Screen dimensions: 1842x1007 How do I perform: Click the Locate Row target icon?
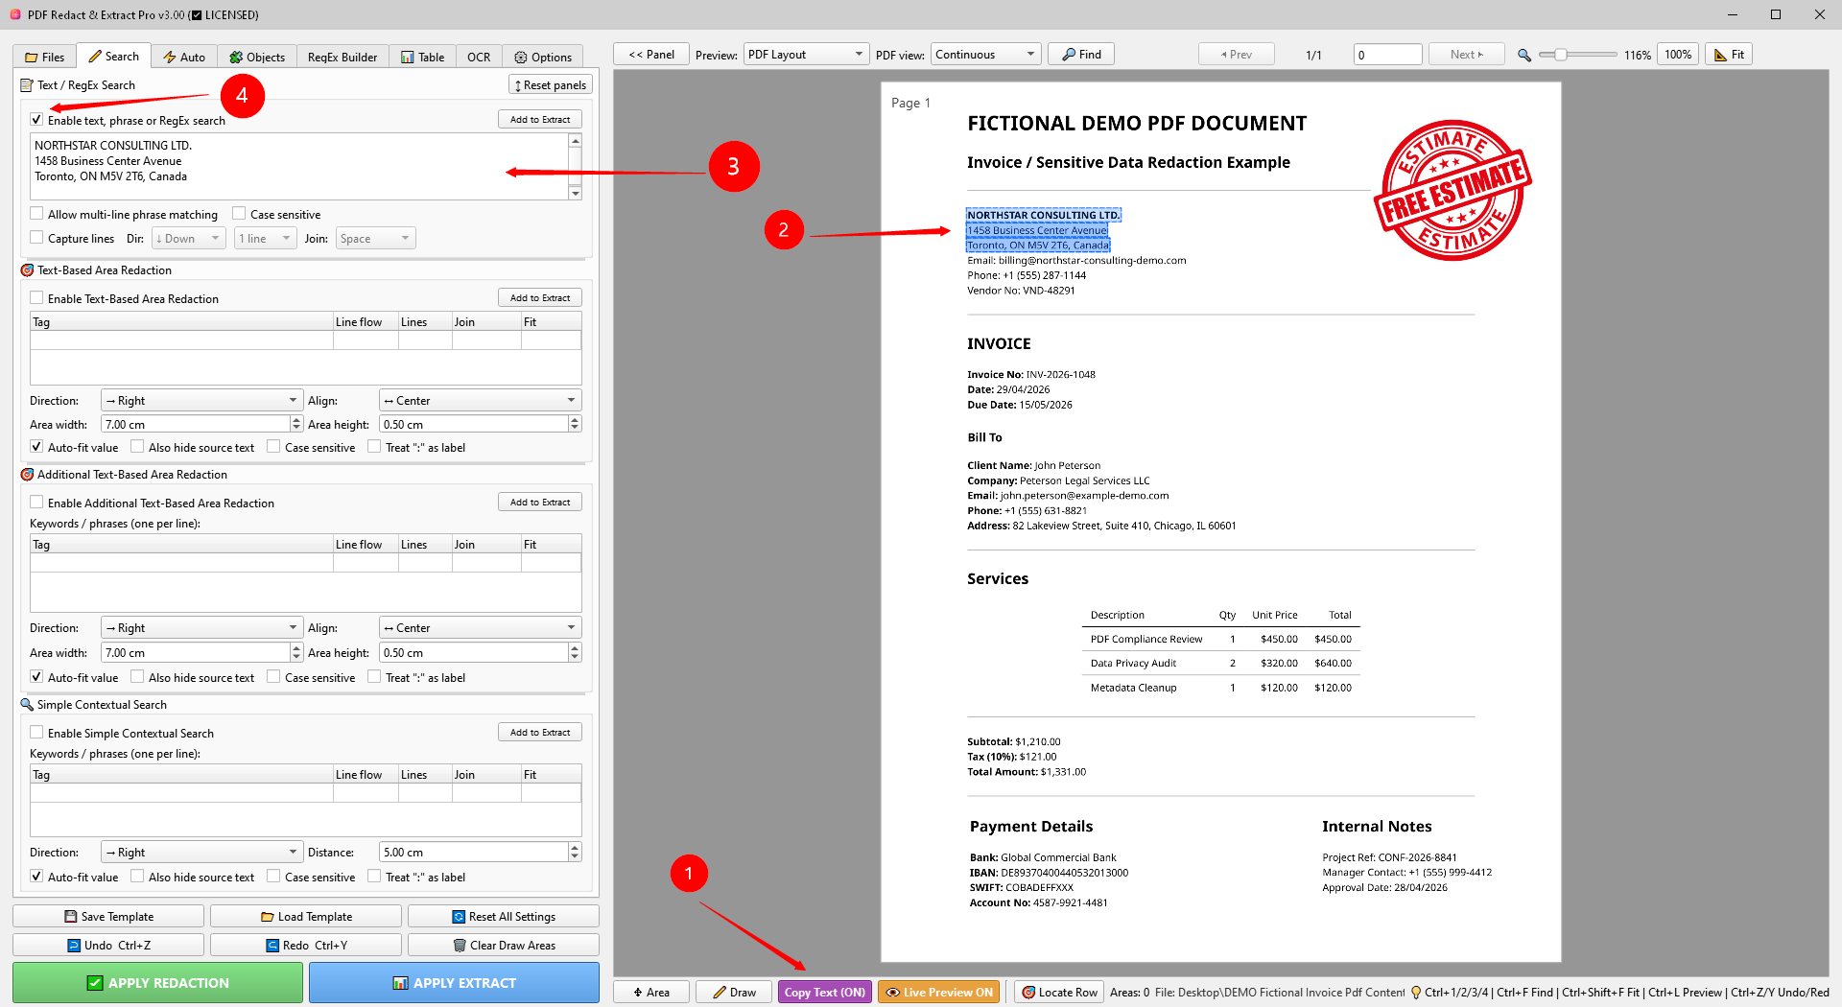pyautogui.click(x=1028, y=993)
